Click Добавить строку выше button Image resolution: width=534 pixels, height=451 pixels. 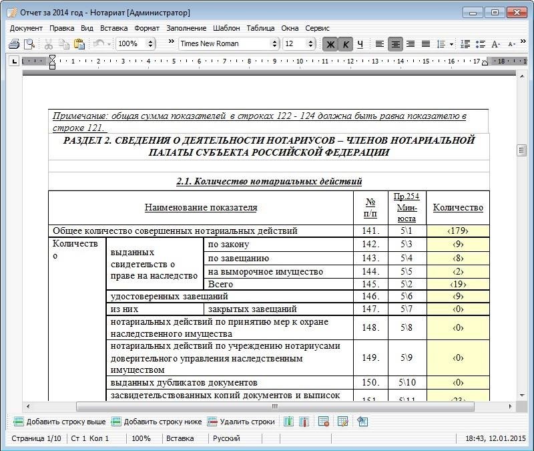[59, 422]
